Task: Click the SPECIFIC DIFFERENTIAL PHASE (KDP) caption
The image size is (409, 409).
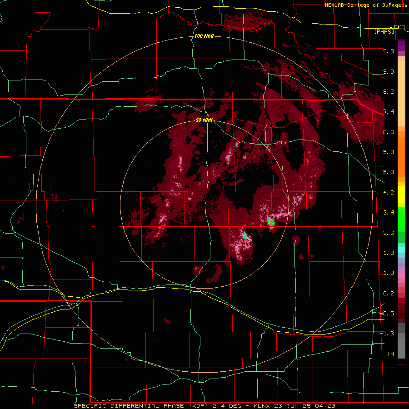Action: (x=141, y=406)
